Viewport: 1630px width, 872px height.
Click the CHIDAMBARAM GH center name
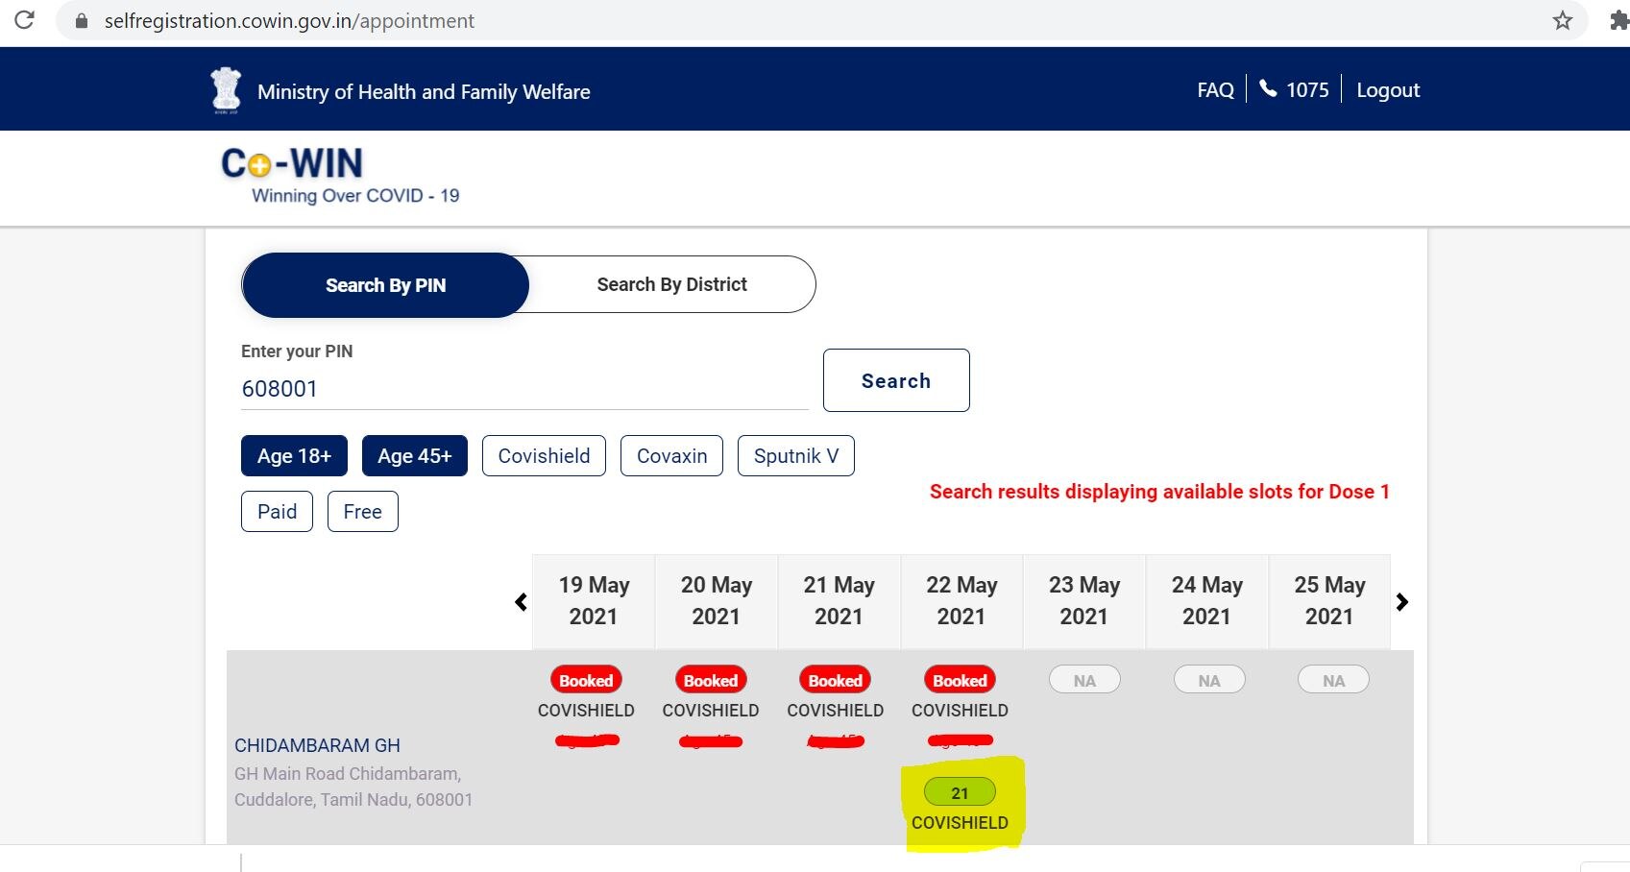pyautogui.click(x=317, y=745)
